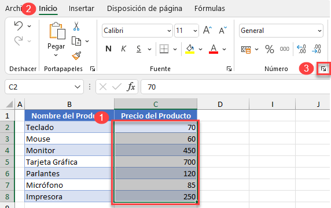Select row 5 header
The height and width of the screenshot is (208, 331).
(x=7, y=162)
